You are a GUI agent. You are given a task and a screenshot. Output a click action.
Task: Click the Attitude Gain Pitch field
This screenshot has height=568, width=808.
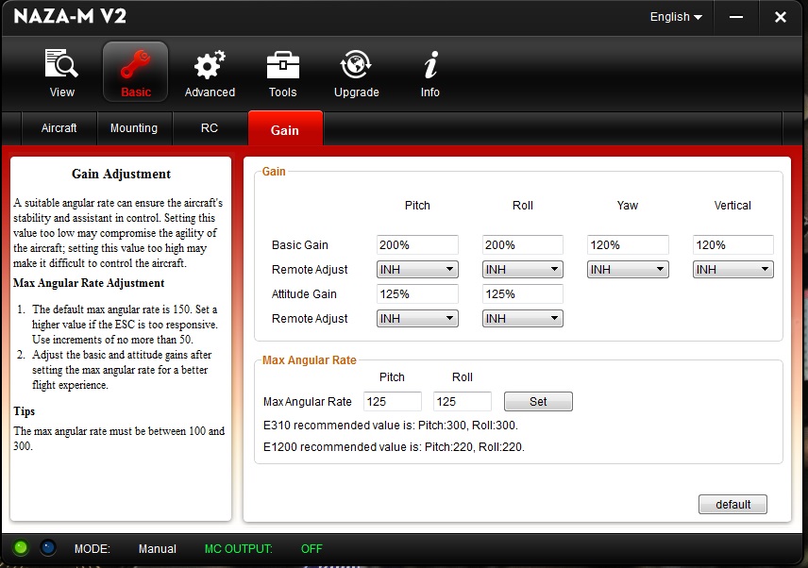pos(417,294)
